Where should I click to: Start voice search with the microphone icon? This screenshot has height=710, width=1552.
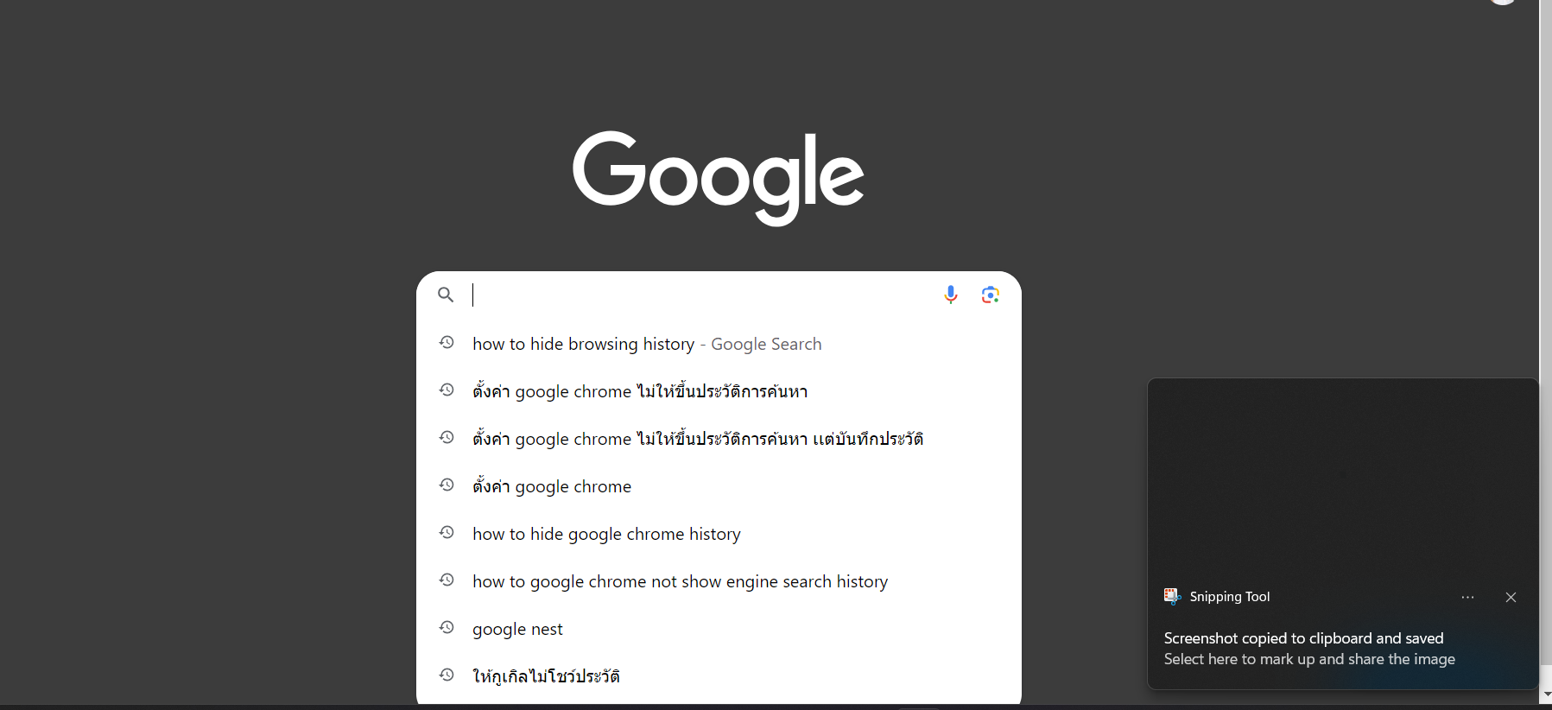tap(950, 295)
